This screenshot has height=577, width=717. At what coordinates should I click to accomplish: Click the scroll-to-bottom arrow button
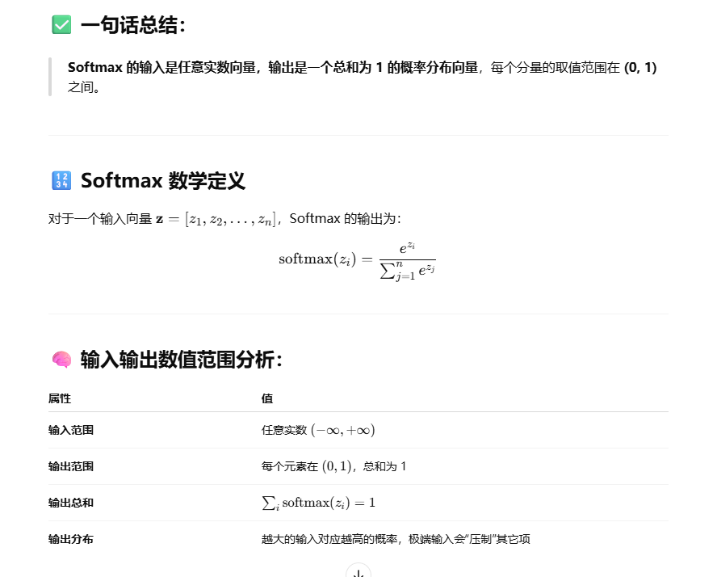[x=358, y=571]
